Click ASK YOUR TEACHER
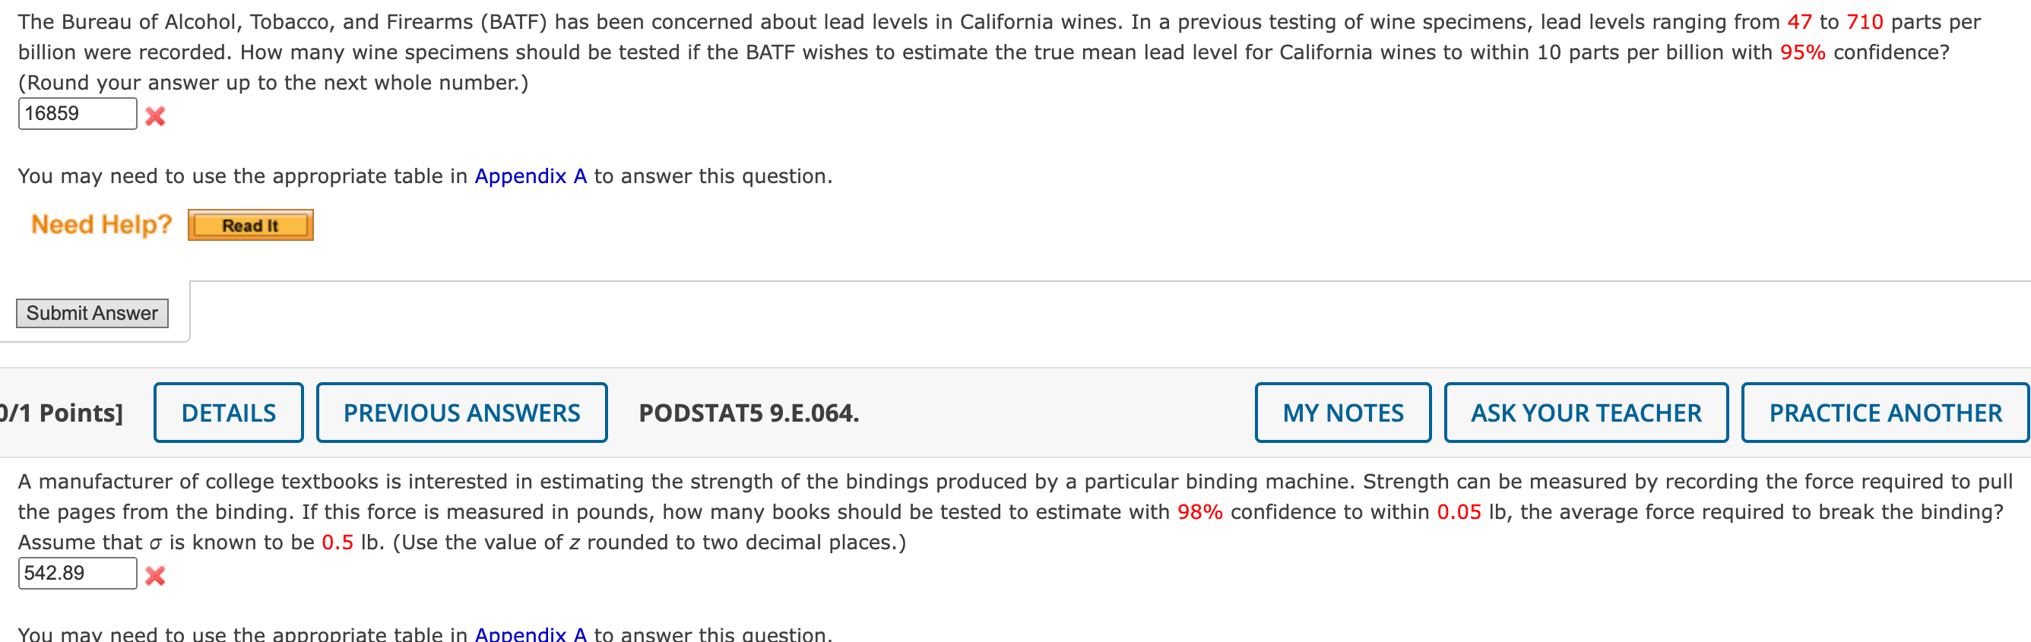The image size is (2031, 642). (x=1586, y=412)
